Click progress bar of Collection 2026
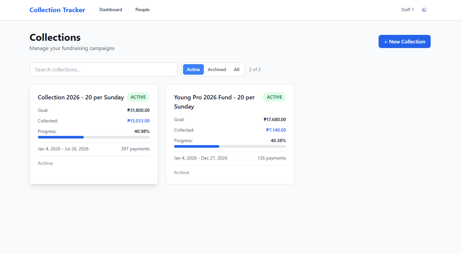This screenshot has width=461, height=254. [94, 137]
